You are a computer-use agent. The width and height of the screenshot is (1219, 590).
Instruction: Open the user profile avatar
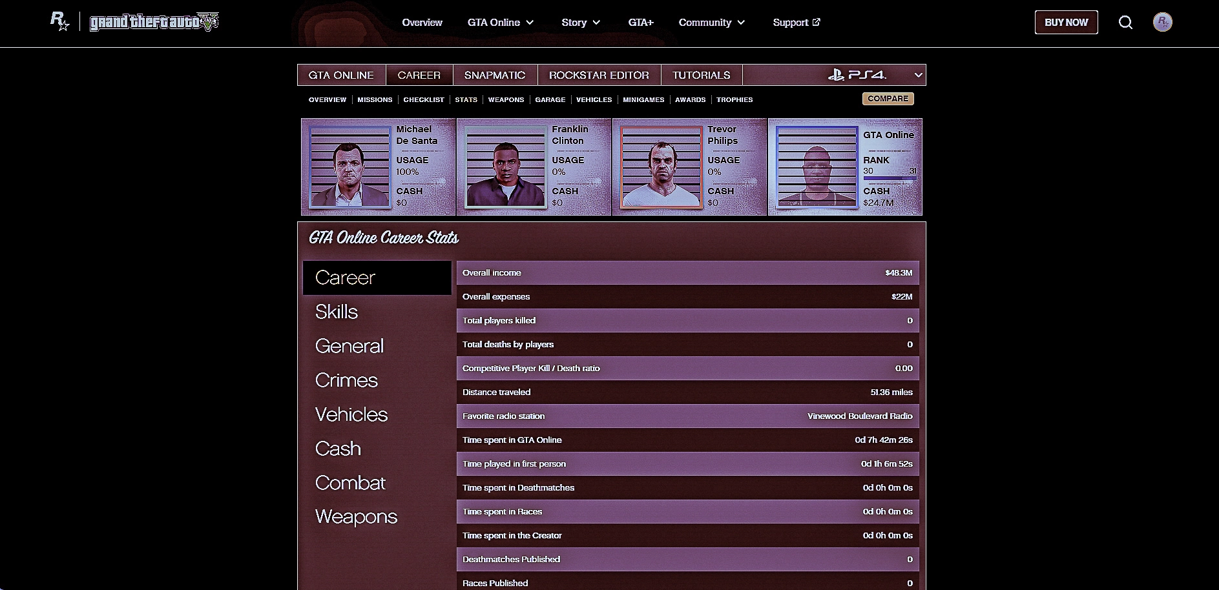[1163, 23]
